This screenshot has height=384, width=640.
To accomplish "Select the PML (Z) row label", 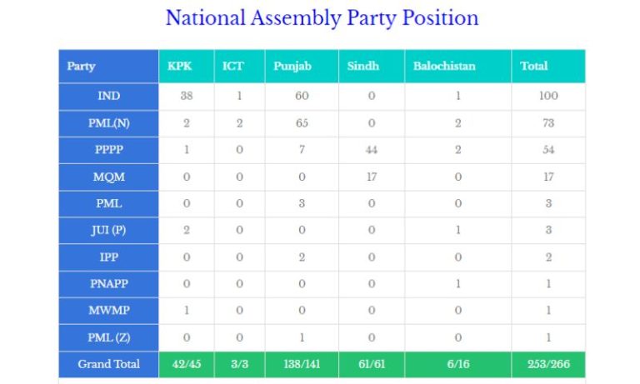I will click(x=108, y=338).
